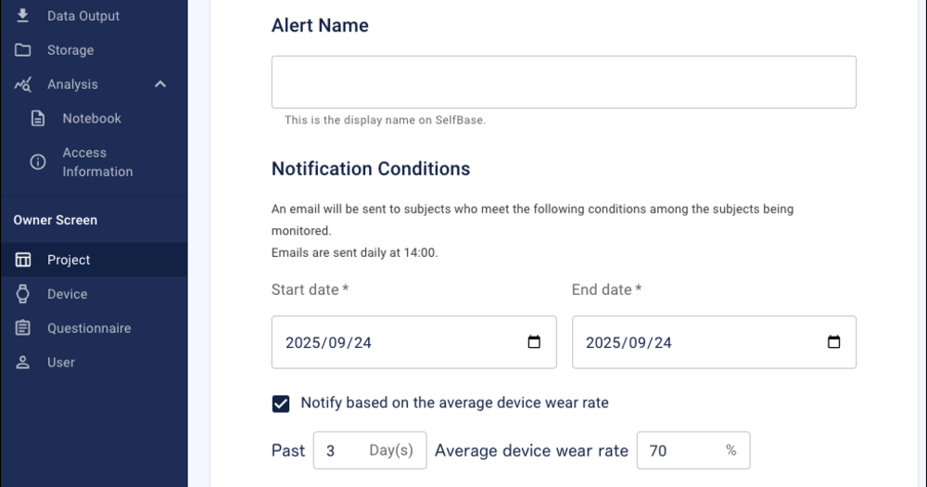
Task: Open Data Output in the sidebar
Action: [x=83, y=16]
